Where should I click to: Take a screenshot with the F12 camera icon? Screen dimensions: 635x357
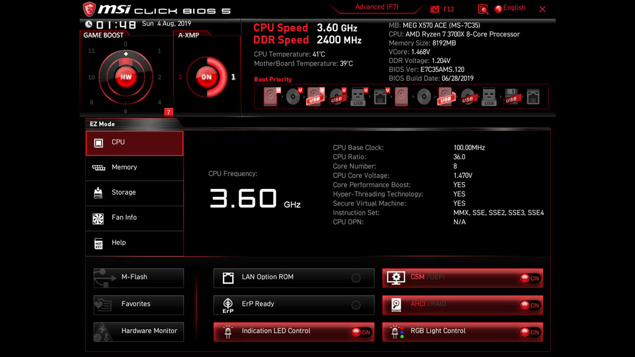tap(435, 9)
